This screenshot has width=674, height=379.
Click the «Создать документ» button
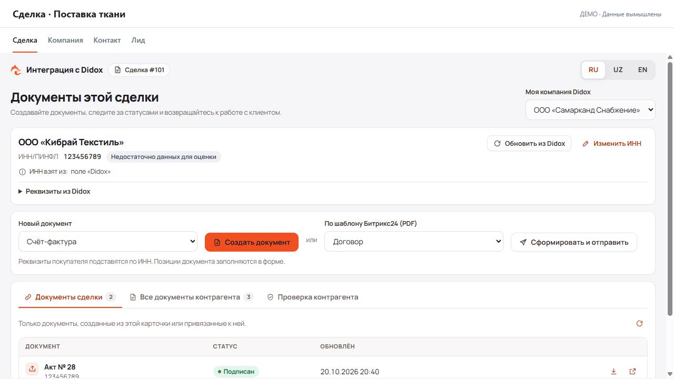click(252, 242)
